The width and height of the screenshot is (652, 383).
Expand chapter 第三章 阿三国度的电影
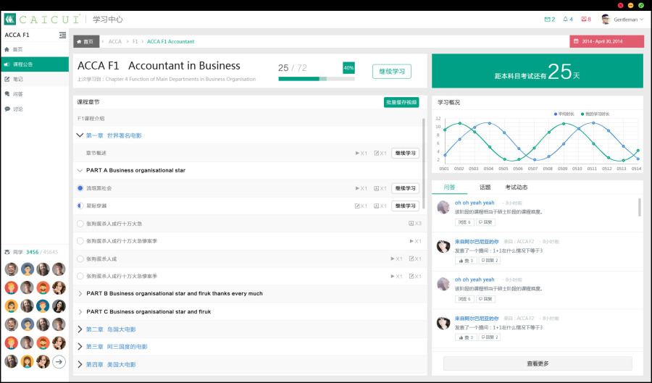click(80, 347)
